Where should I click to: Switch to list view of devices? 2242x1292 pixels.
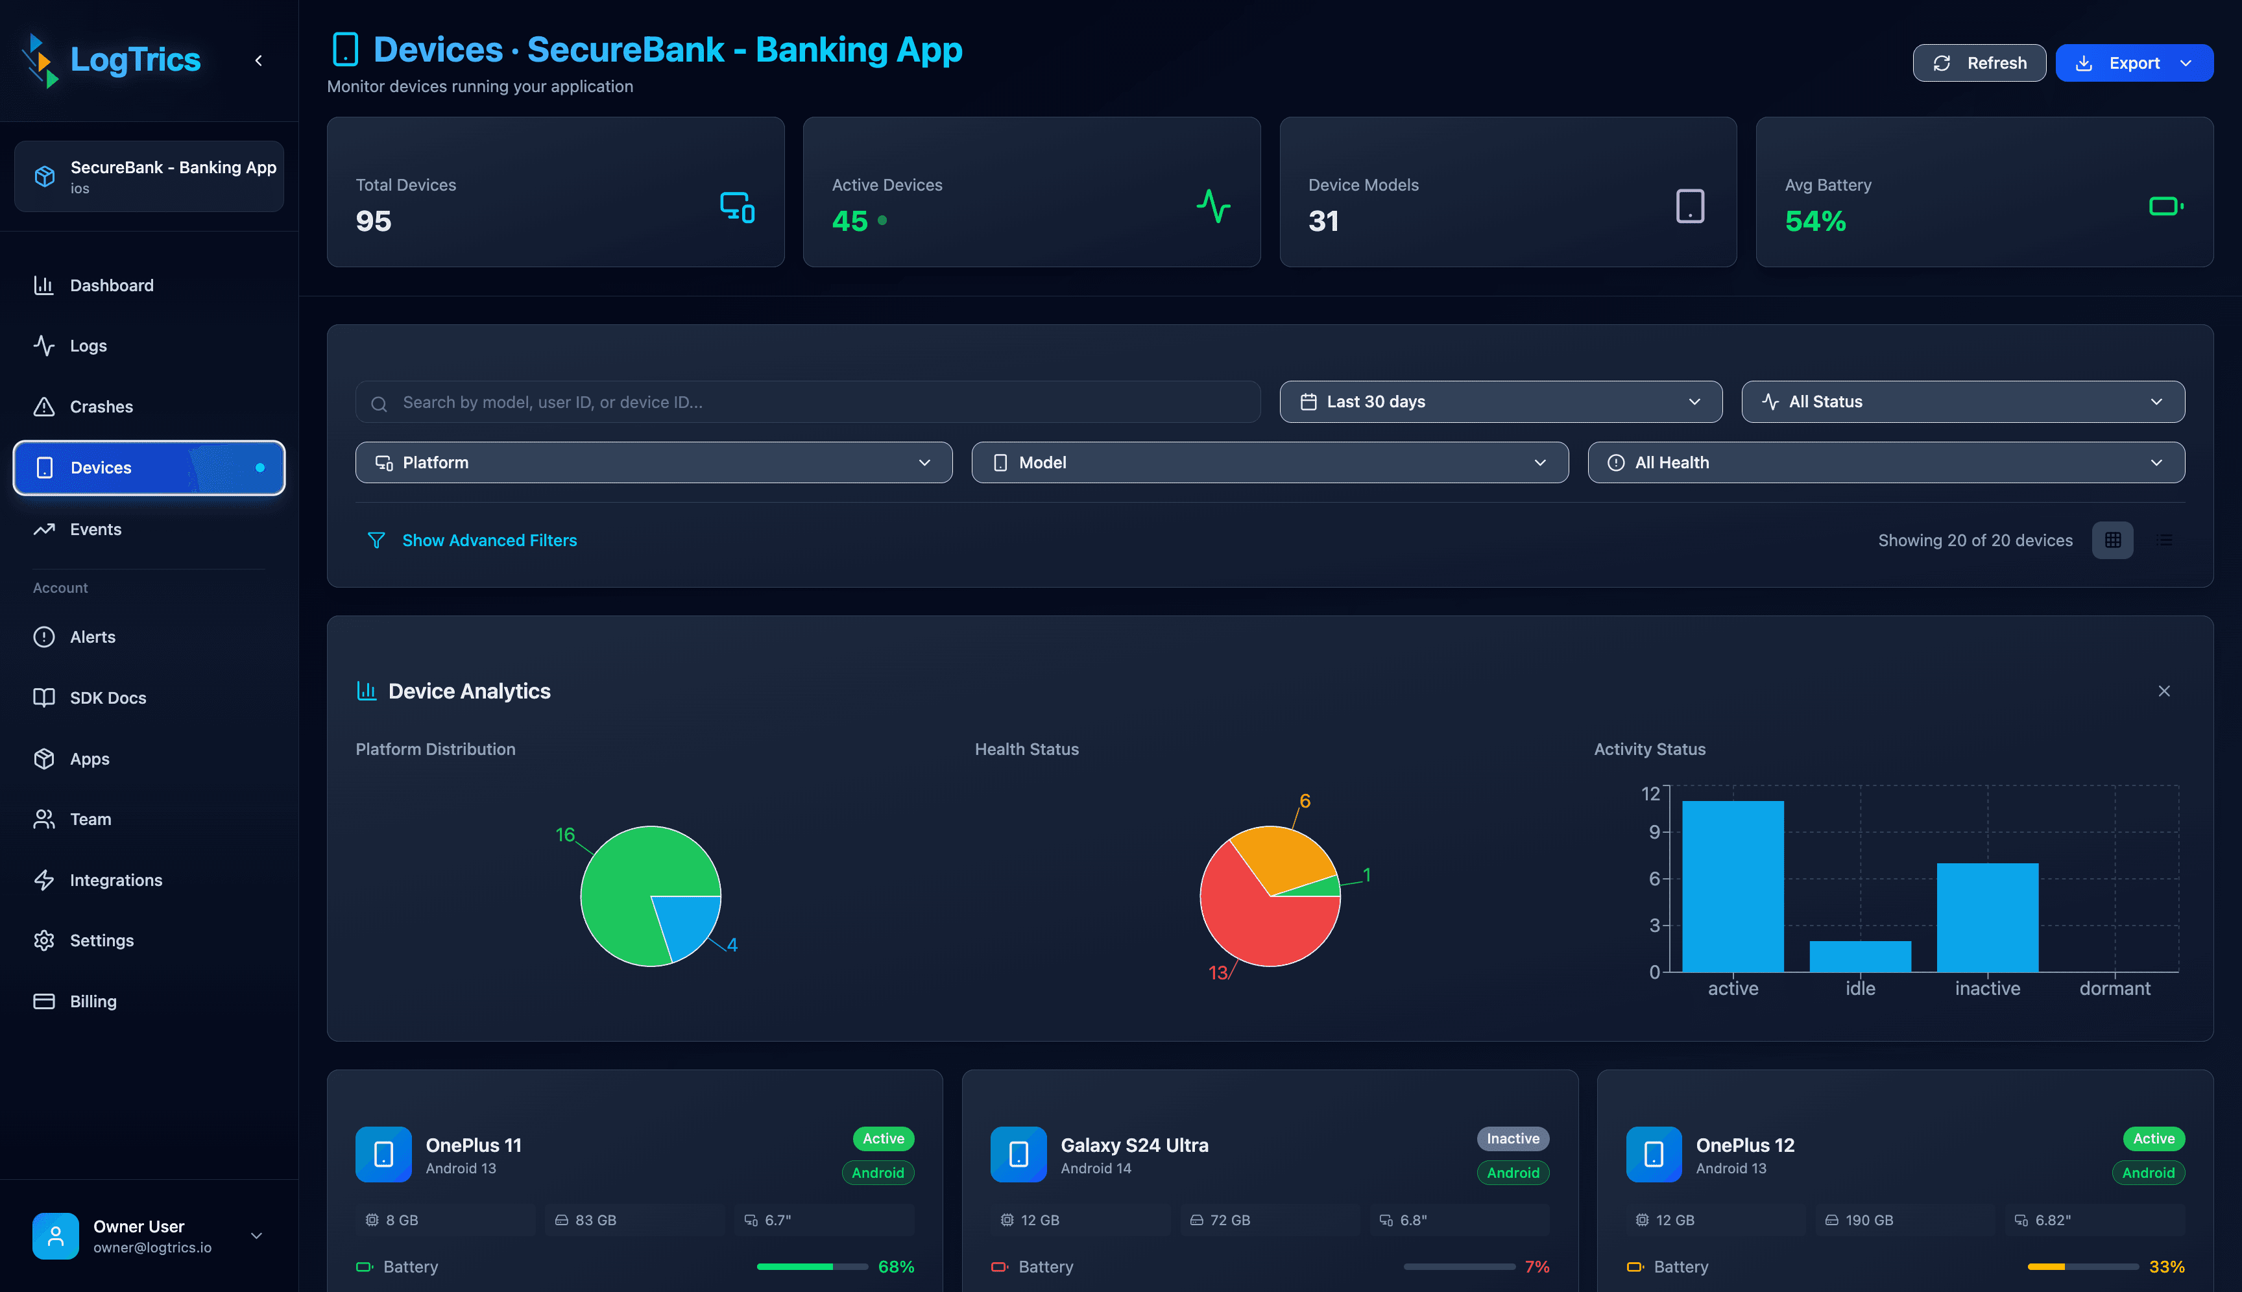pos(2164,540)
